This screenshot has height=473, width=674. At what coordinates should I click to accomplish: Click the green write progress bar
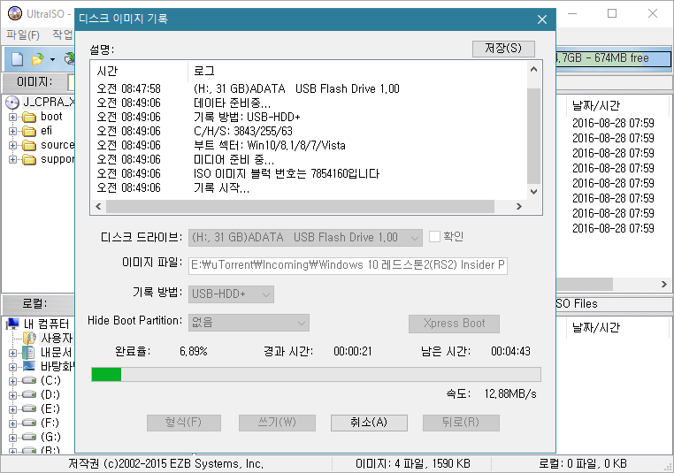(316, 374)
